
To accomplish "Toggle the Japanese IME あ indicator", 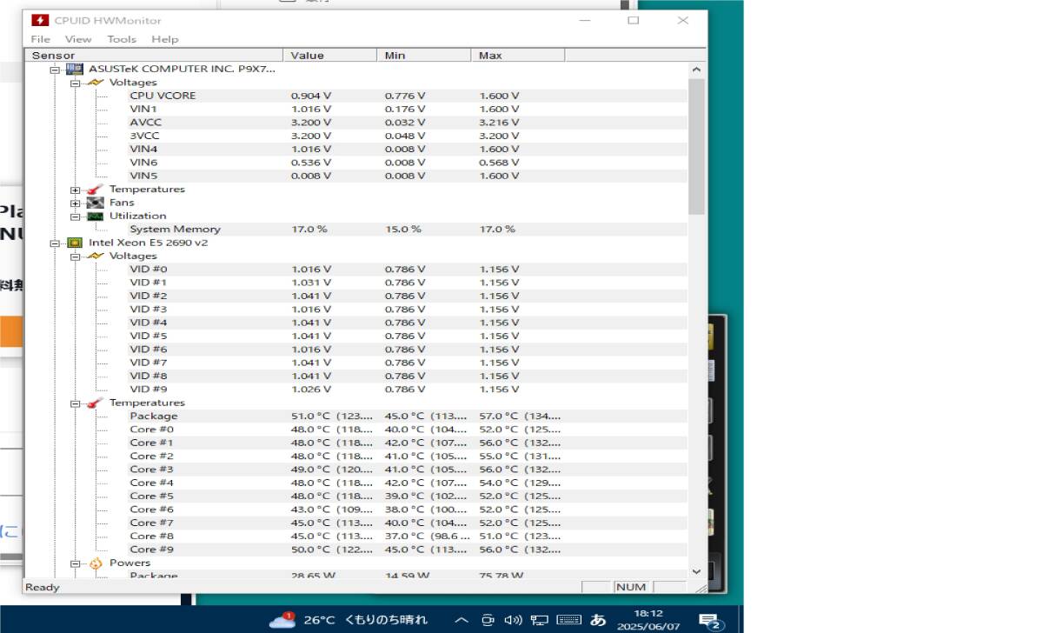I will pos(598,620).
